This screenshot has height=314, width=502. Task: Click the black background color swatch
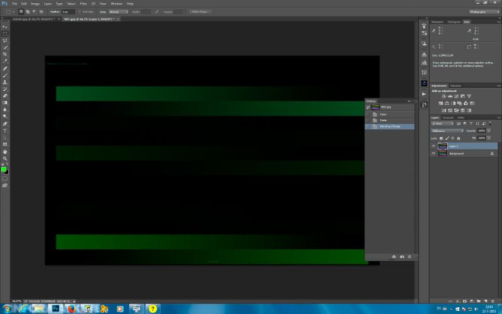tap(6, 172)
